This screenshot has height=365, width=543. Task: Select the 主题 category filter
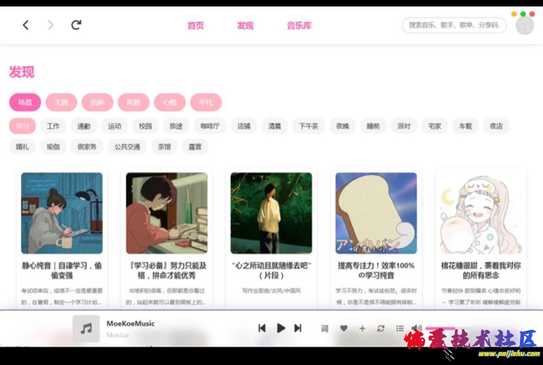61,102
